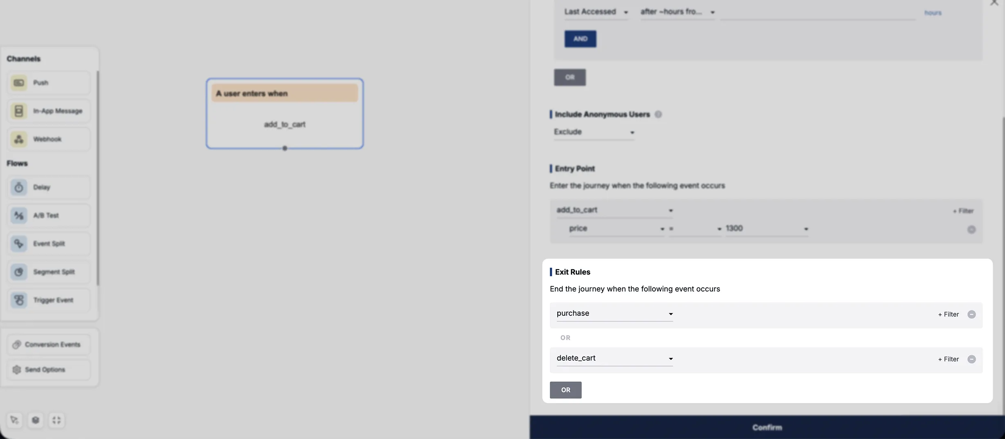Click the add_to_cart text in node

click(285, 124)
